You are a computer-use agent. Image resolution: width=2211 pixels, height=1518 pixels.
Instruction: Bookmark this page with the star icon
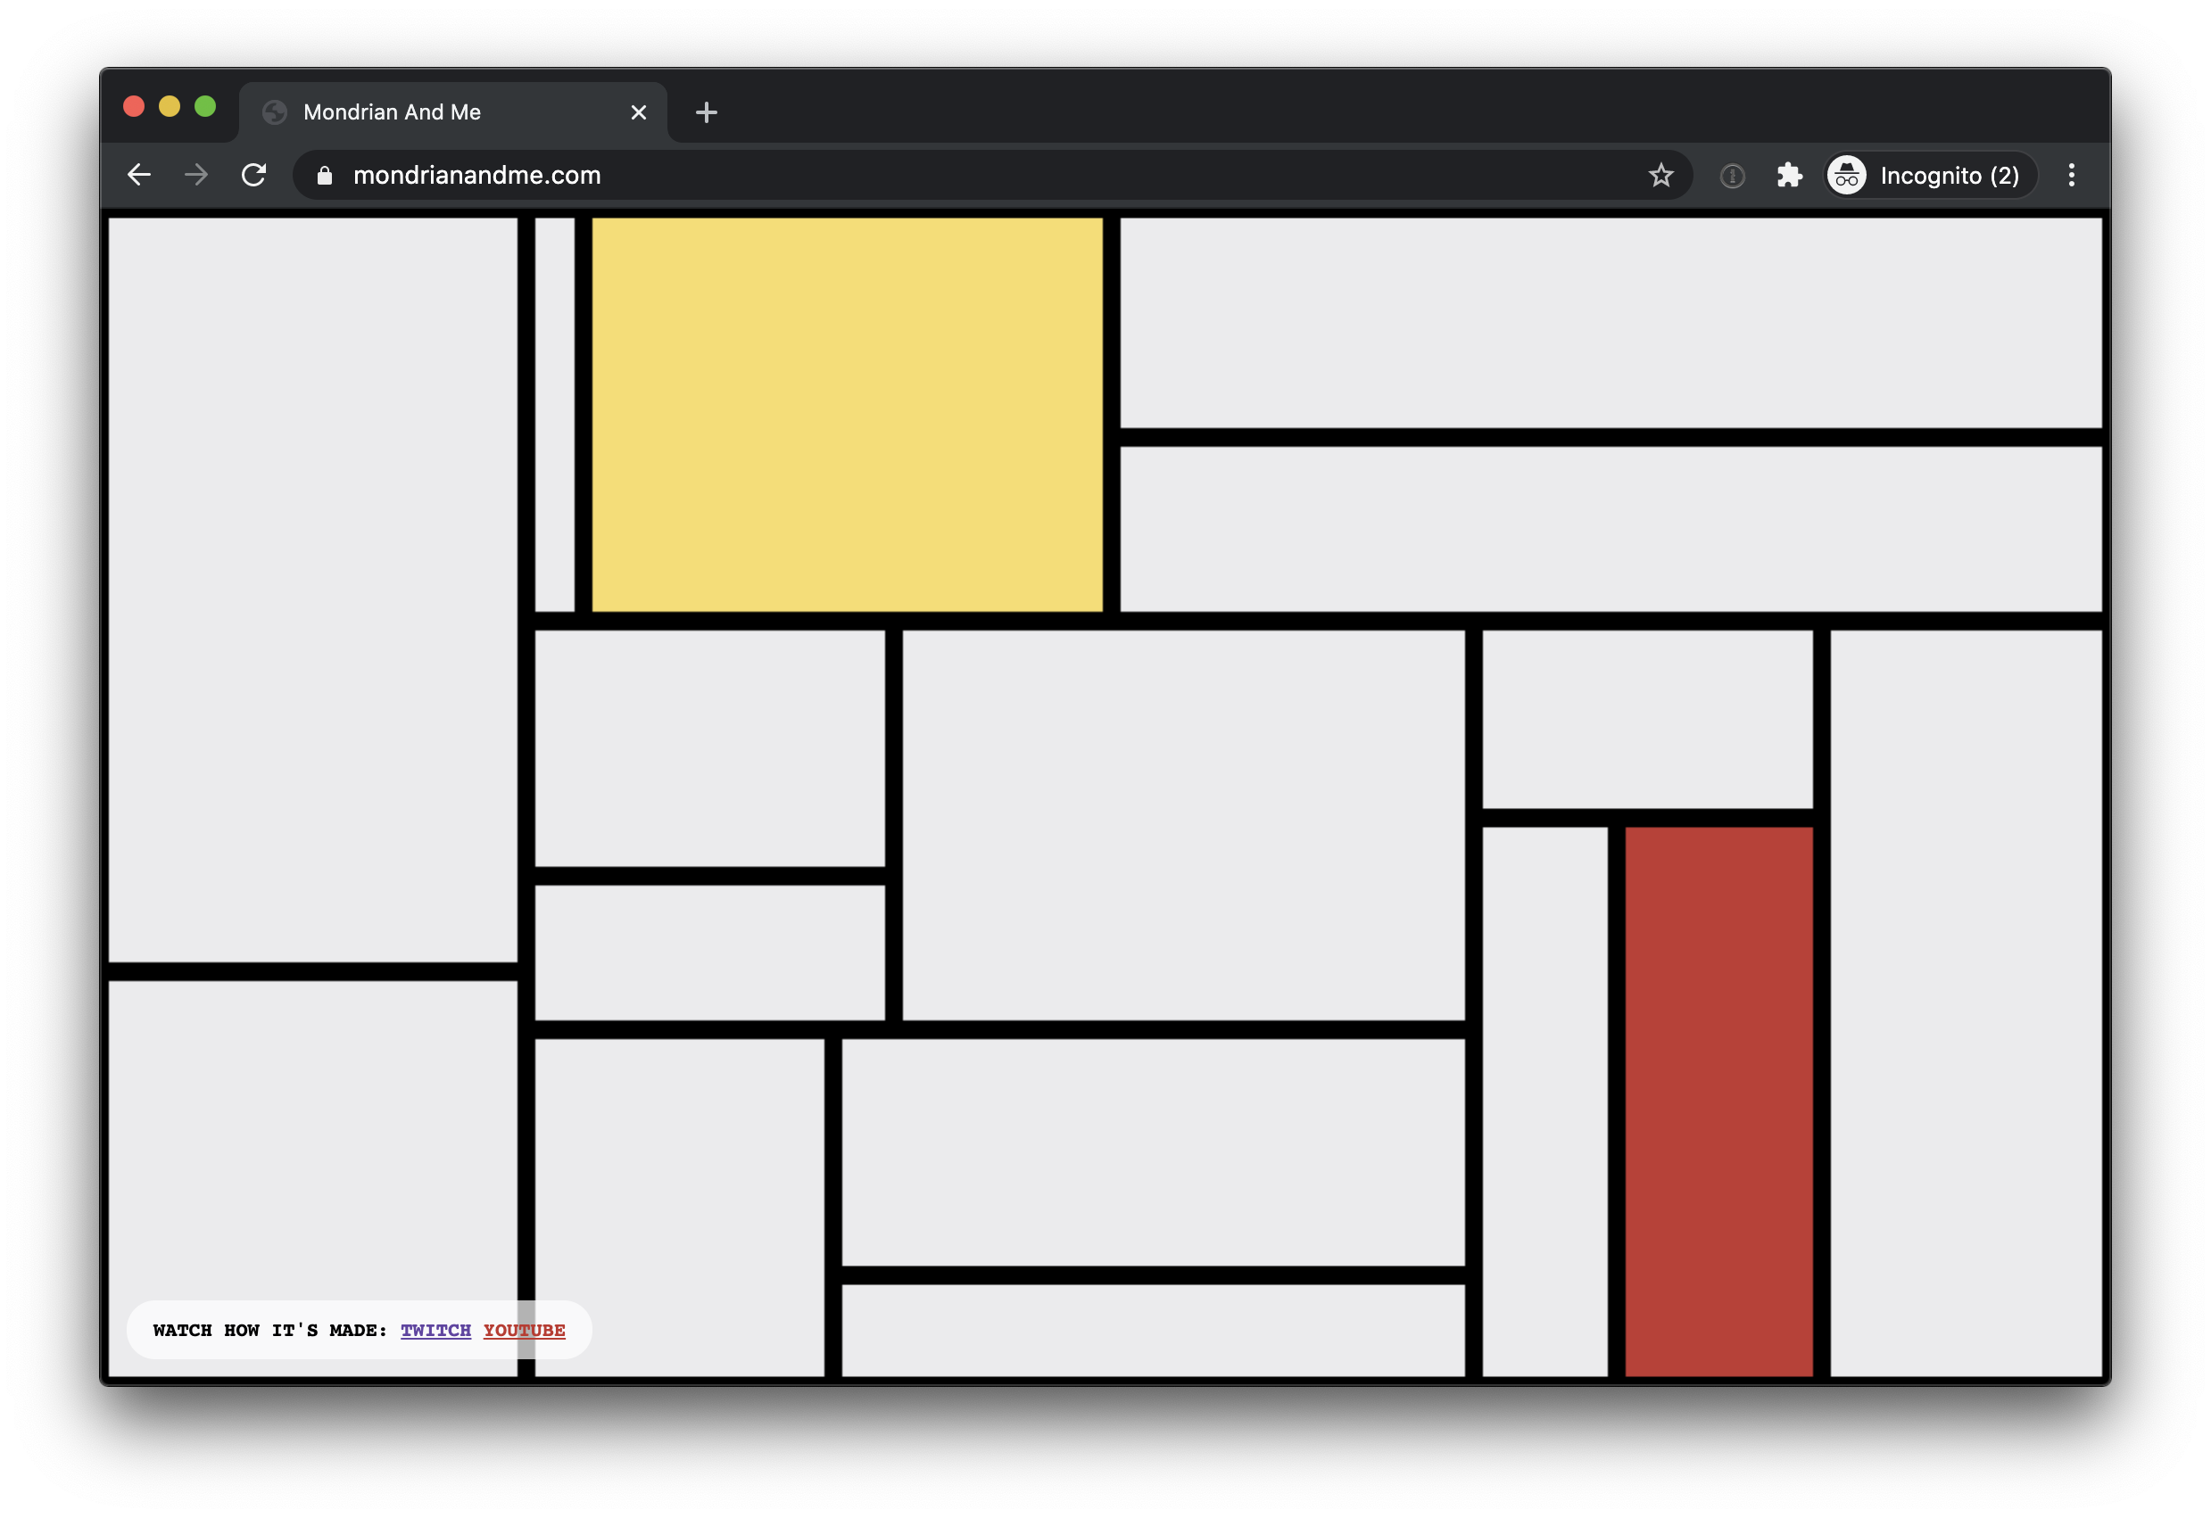(x=1661, y=175)
